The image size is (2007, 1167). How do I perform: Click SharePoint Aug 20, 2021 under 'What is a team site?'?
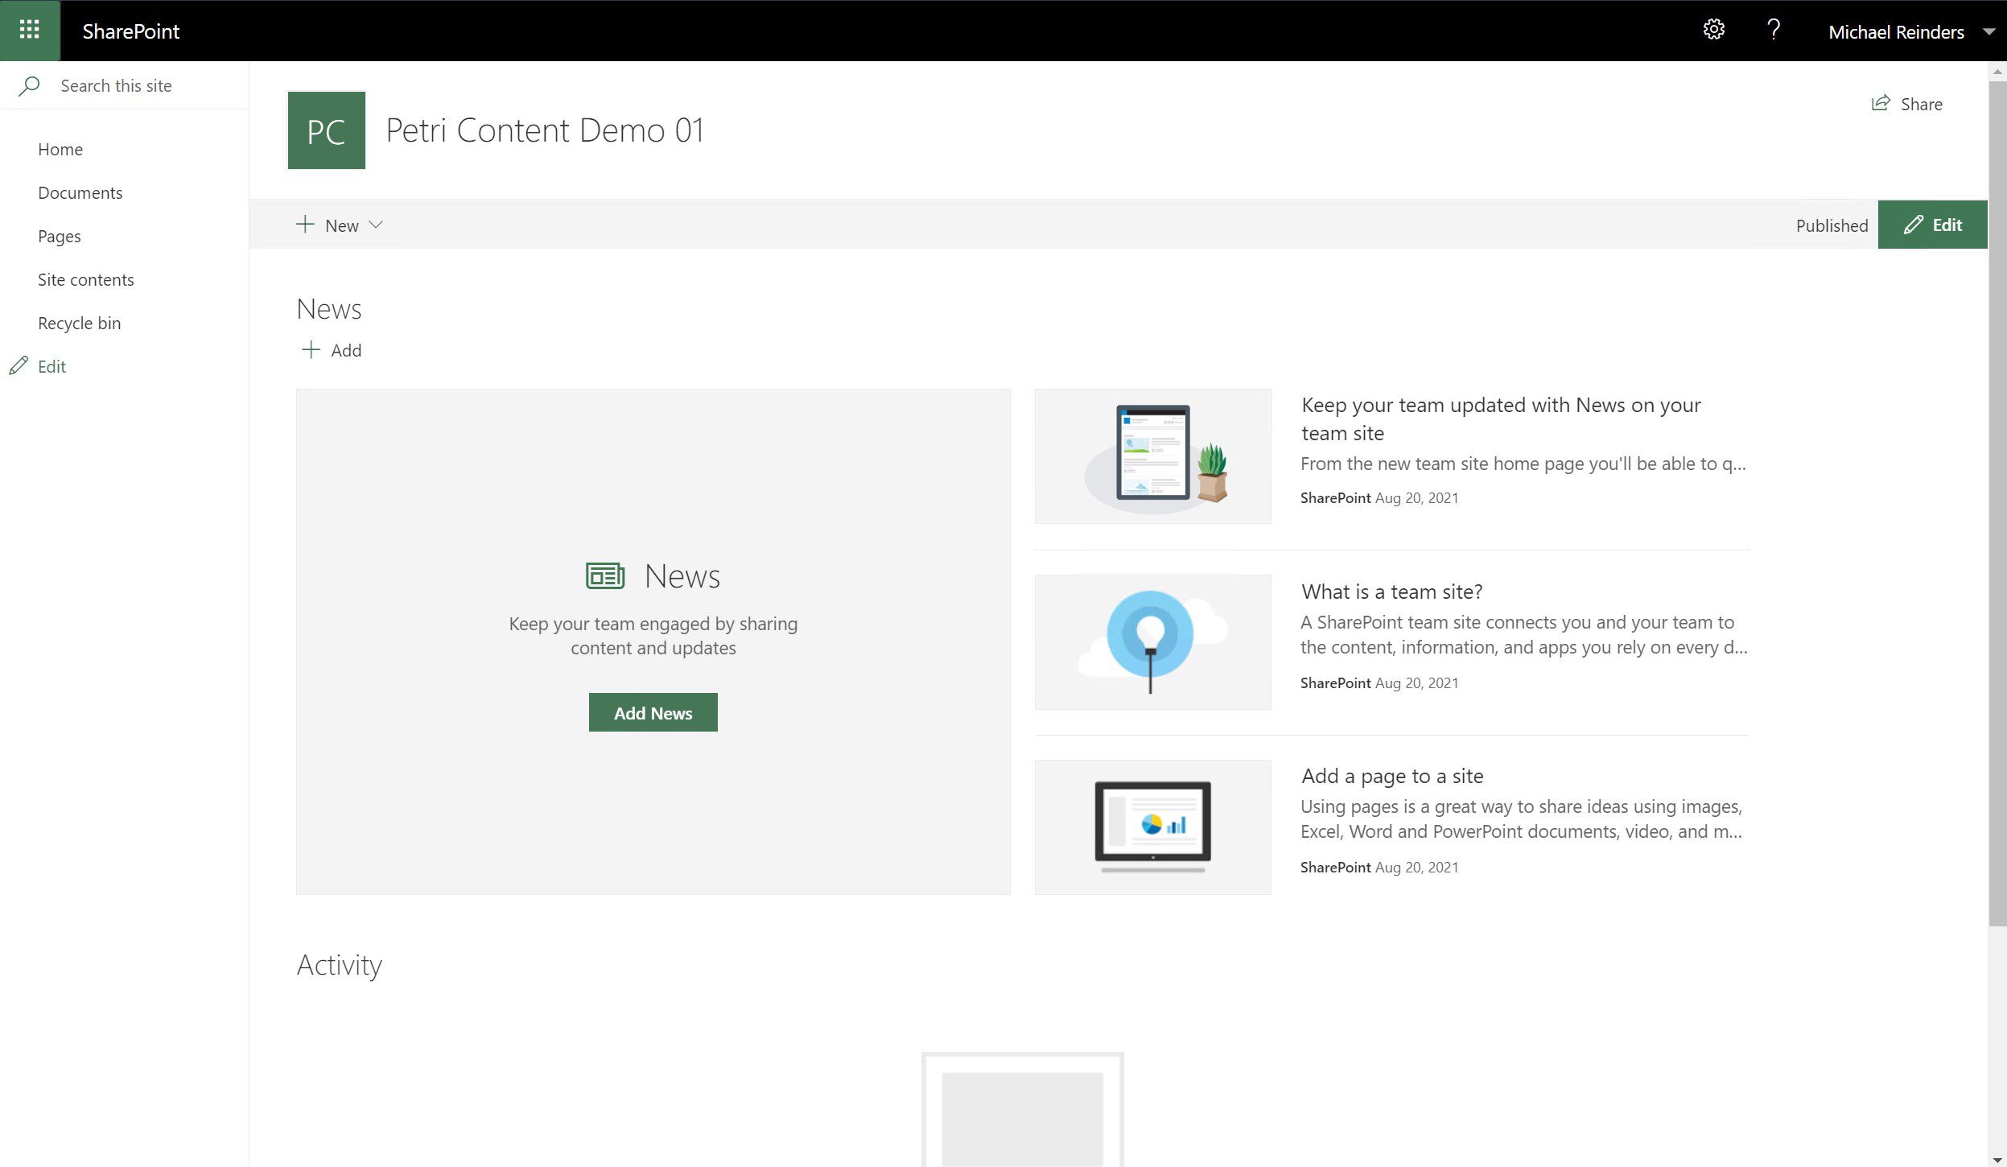(x=1379, y=682)
